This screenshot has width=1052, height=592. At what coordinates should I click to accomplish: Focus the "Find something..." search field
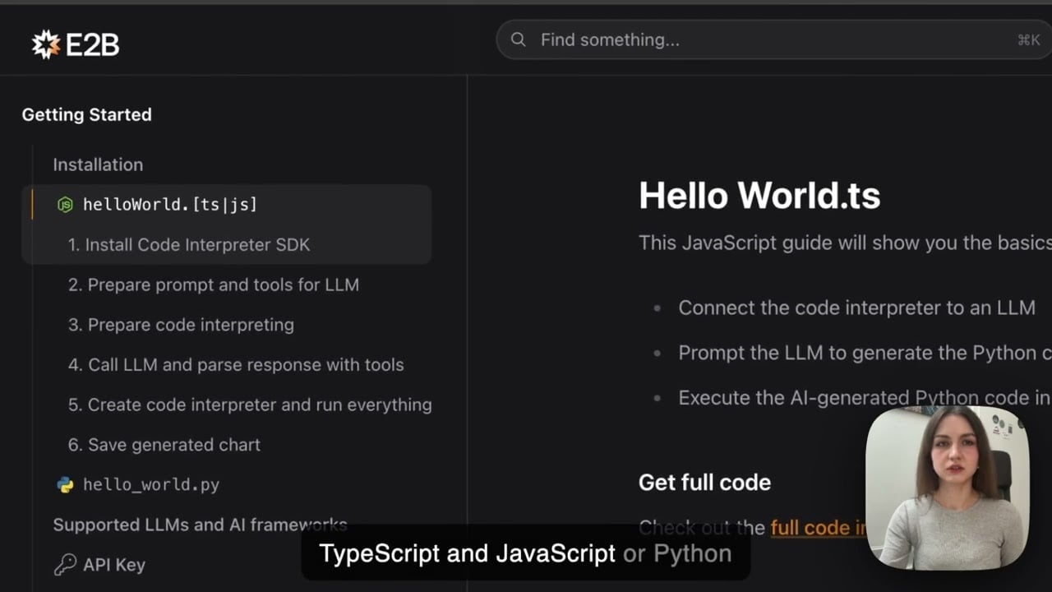point(773,39)
